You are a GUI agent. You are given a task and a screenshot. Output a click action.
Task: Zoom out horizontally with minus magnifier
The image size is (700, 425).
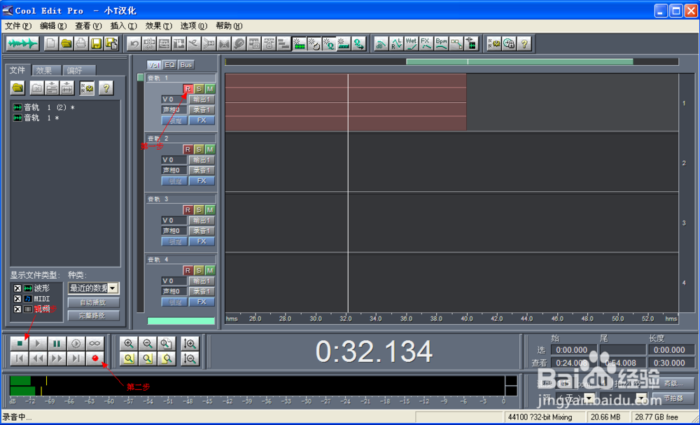click(148, 343)
